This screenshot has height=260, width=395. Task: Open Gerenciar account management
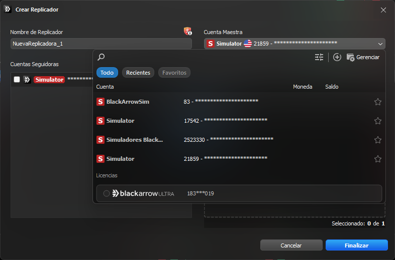pyautogui.click(x=363, y=57)
